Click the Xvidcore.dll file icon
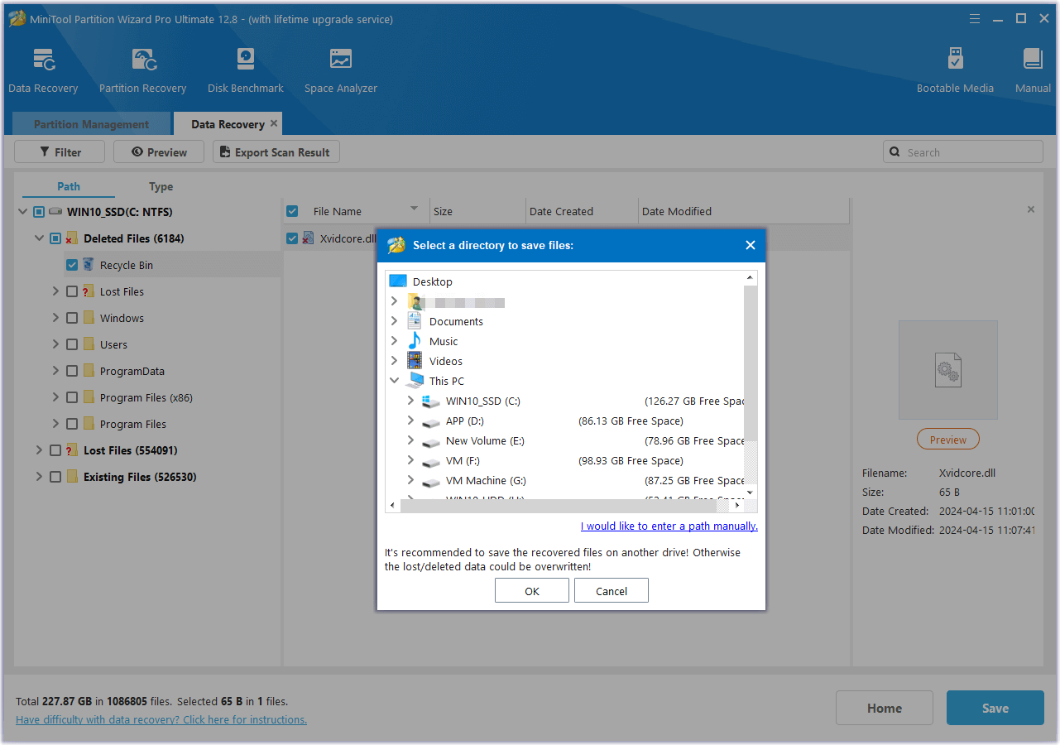Screen dimensions: 1060x745 tap(308, 238)
